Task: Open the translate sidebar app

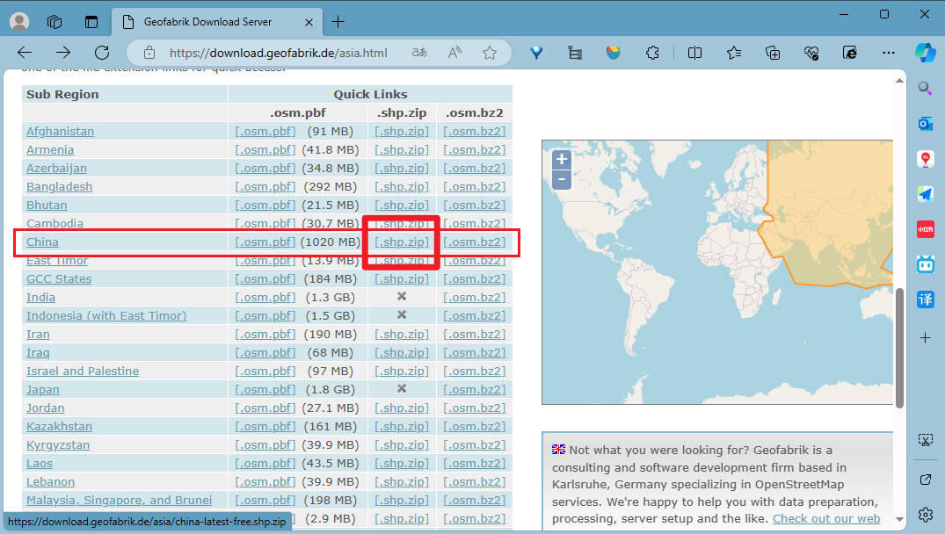Action: pyautogui.click(x=925, y=299)
